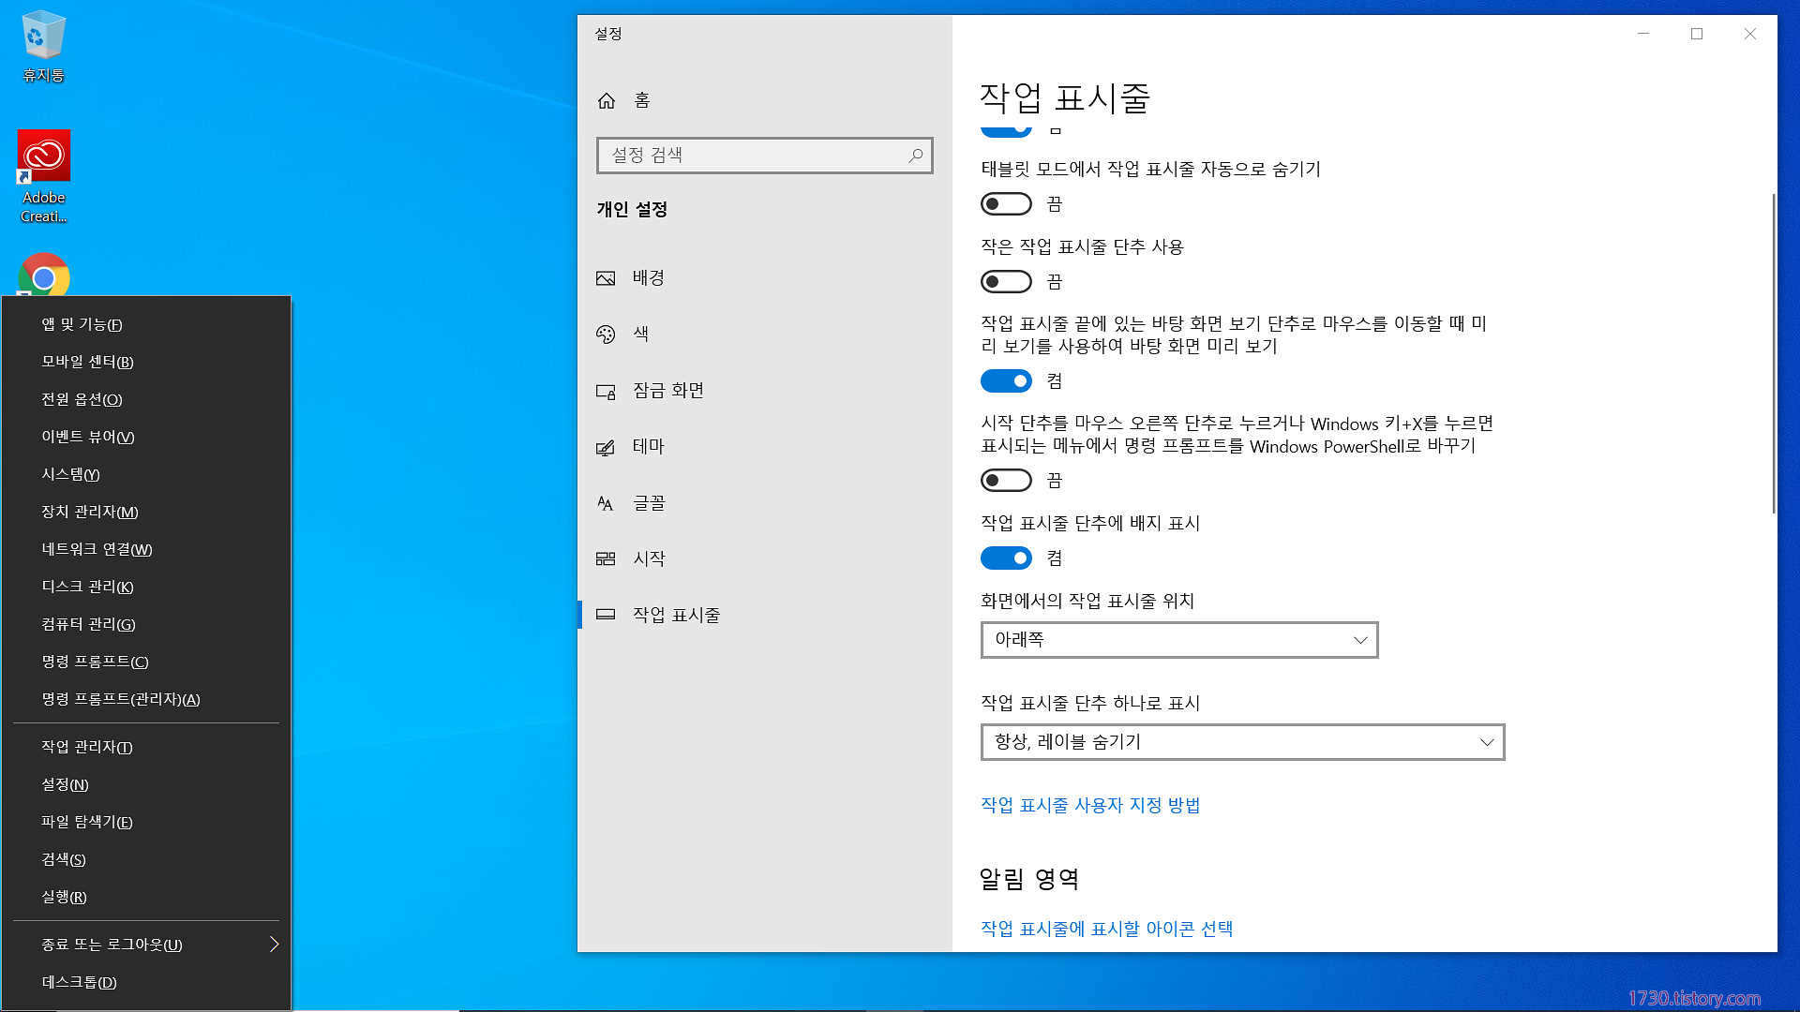
Task: Open the Background (배경) settings icon
Action: pyautogui.click(x=606, y=278)
